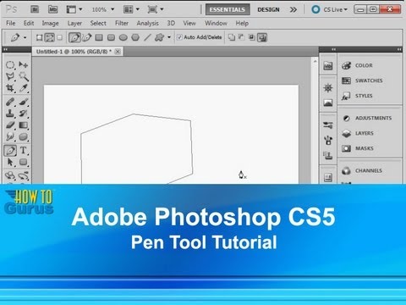Choose Line shape in options bar

[147, 37]
